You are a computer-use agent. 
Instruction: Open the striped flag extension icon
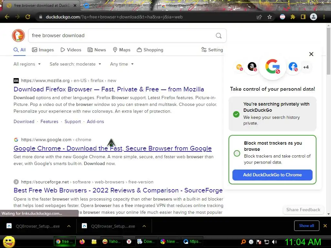coord(283,17)
